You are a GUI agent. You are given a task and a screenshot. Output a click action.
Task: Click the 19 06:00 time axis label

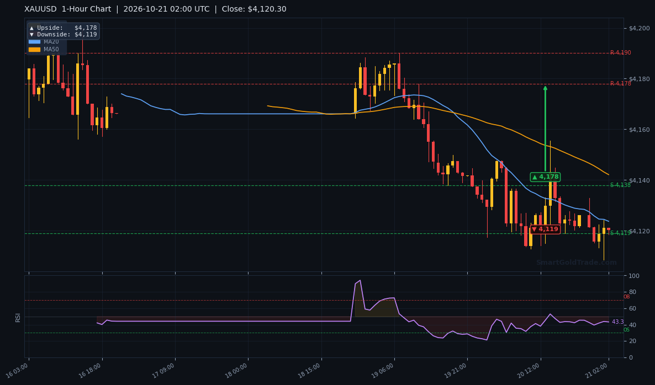pyautogui.click(x=383, y=371)
